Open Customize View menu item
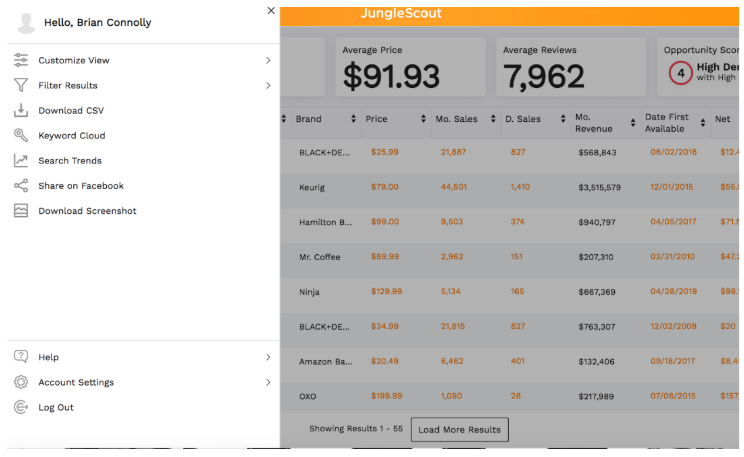 pyautogui.click(x=143, y=60)
